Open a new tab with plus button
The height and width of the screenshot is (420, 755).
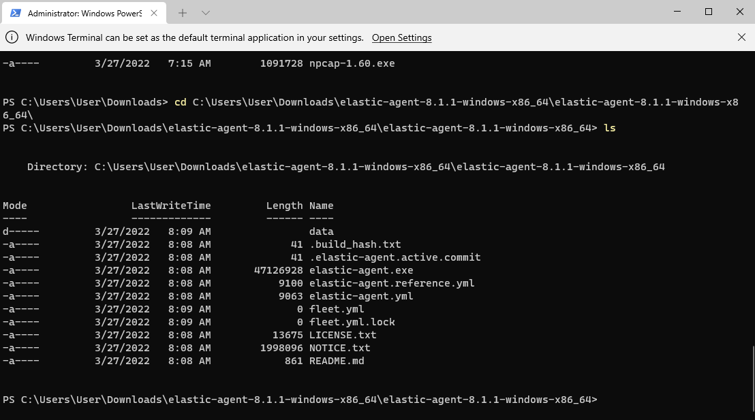(183, 13)
